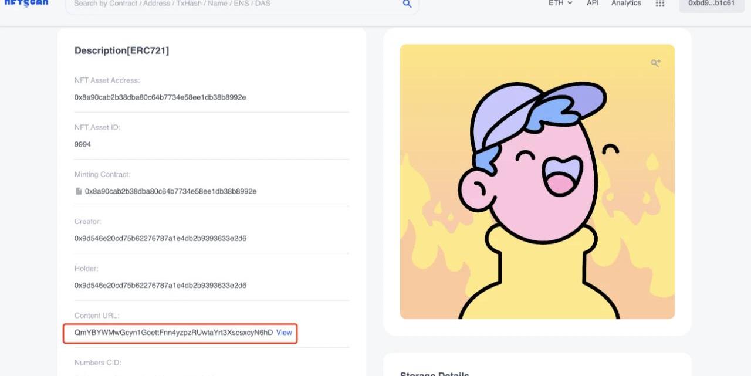Click View link next to Content URL
Image resolution: width=751 pixels, height=376 pixels.
coord(284,333)
